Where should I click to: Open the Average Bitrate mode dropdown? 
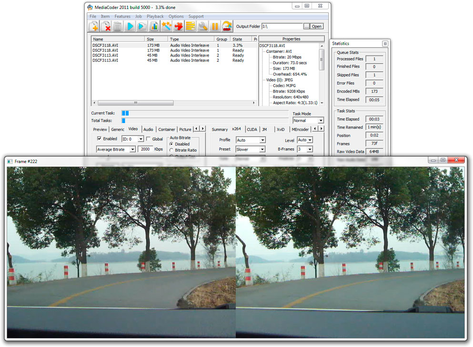coord(132,149)
